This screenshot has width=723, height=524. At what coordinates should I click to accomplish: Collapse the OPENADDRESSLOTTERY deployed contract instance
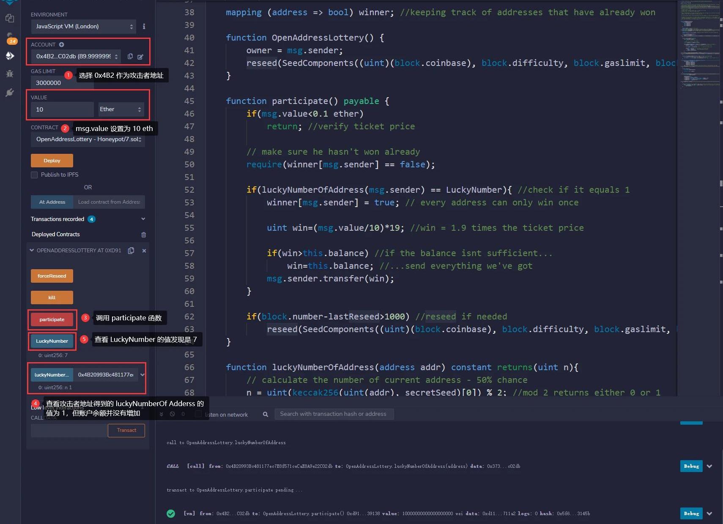pyautogui.click(x=32, y=251)
